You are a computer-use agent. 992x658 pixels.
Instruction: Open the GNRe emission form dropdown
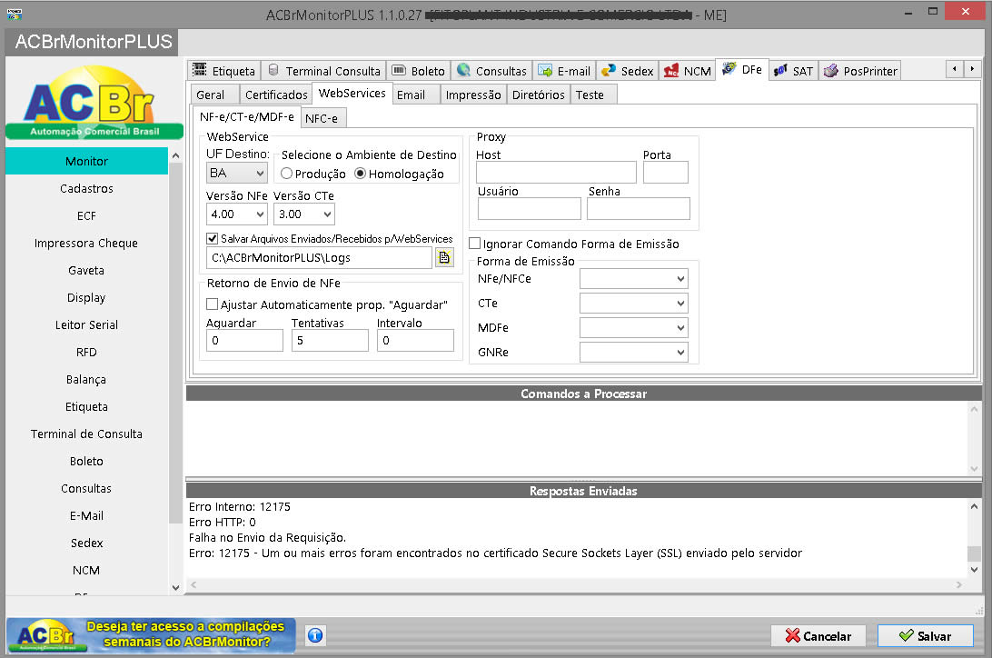pos(633,353)
